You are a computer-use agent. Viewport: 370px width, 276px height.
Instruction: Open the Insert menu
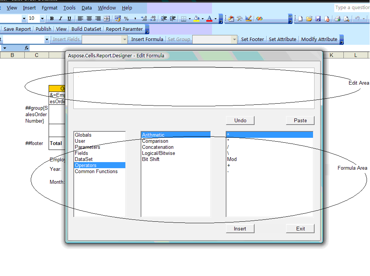[29, 8]
